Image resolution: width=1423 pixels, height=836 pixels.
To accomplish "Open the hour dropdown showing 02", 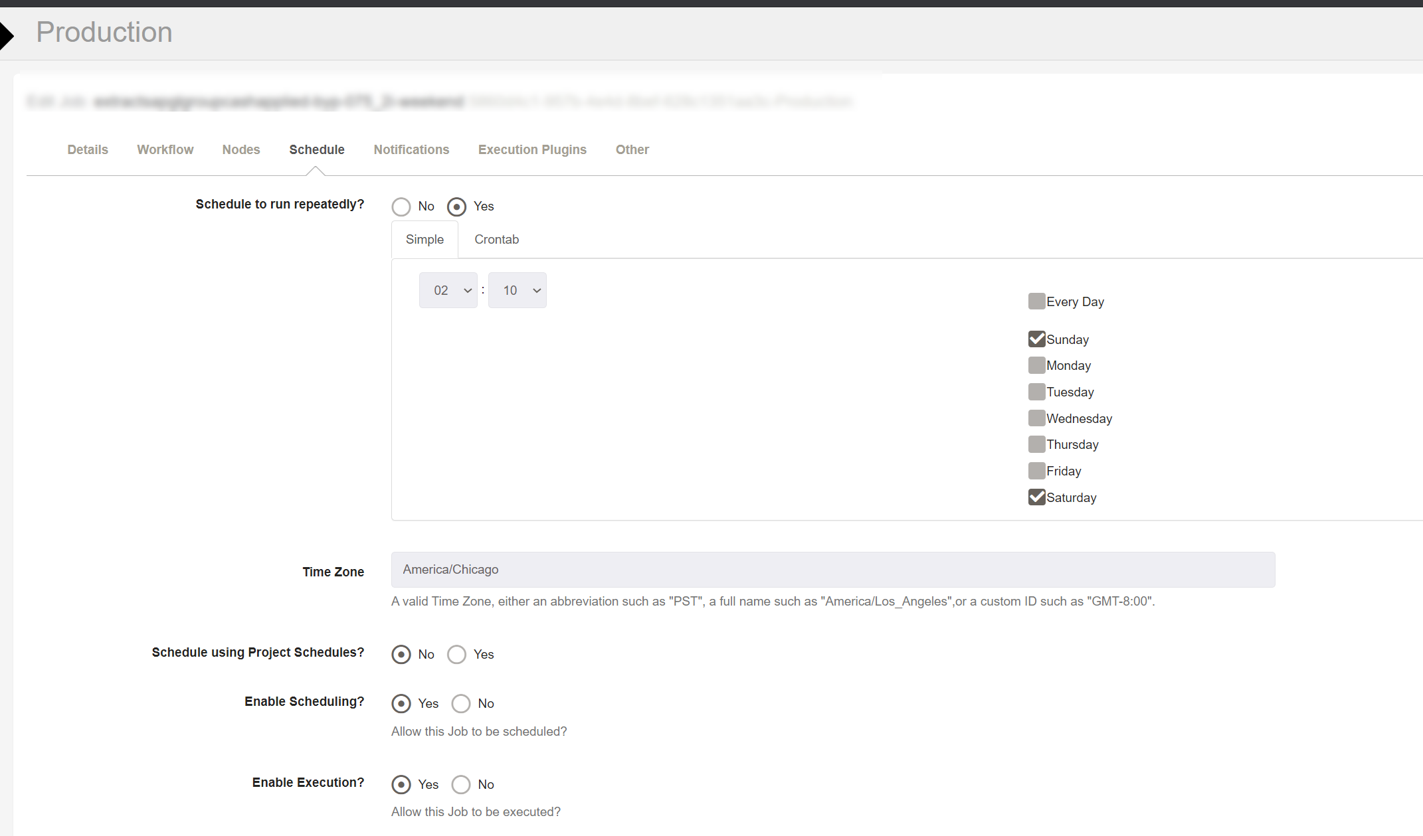I will click(448, 290).
